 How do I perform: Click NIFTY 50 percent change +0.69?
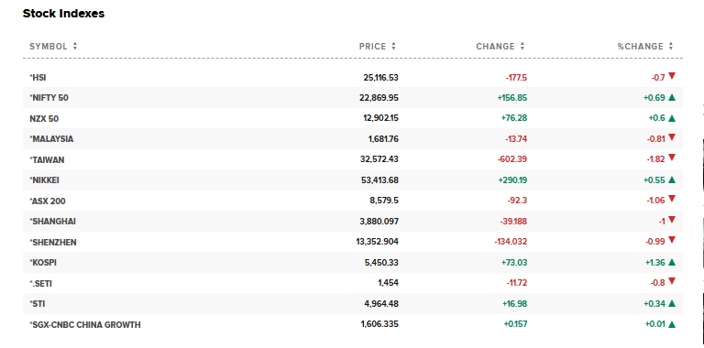[x=654, y=98]
